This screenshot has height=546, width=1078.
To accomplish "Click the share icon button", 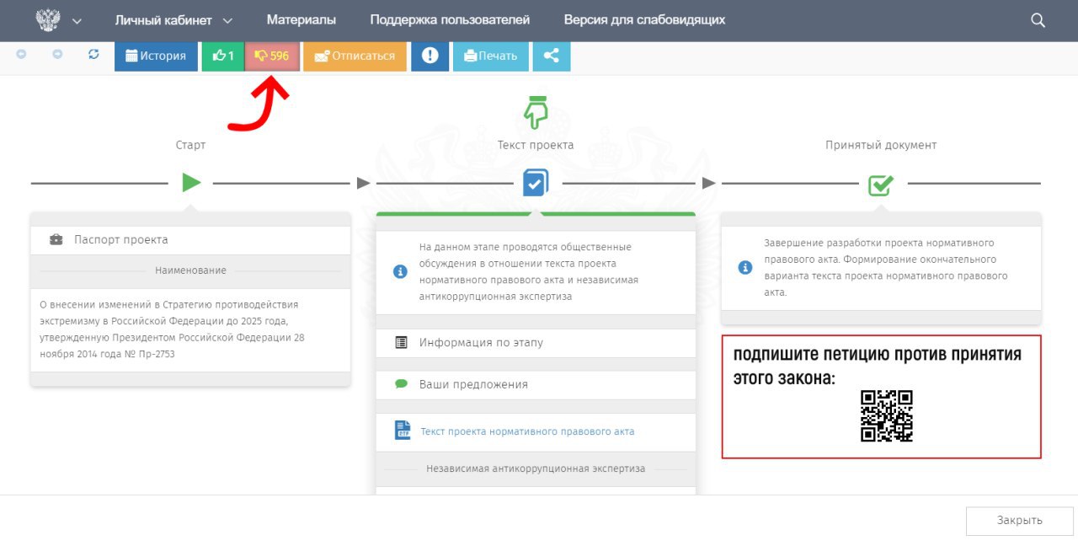I will 552,56.
